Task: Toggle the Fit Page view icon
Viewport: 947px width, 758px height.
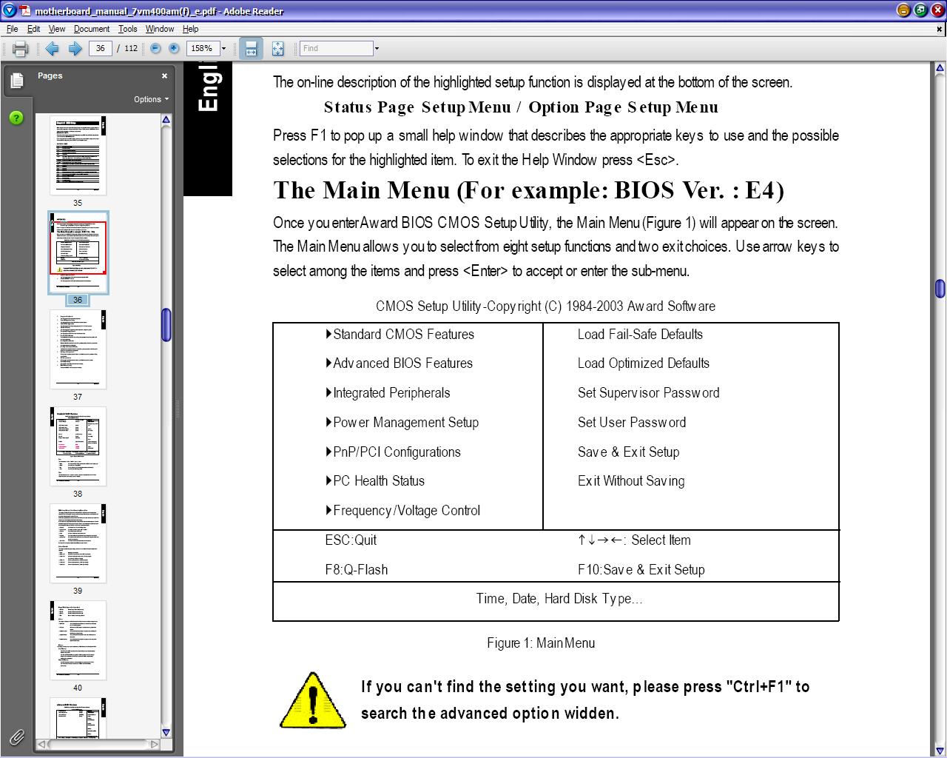Action: (277, 49)
